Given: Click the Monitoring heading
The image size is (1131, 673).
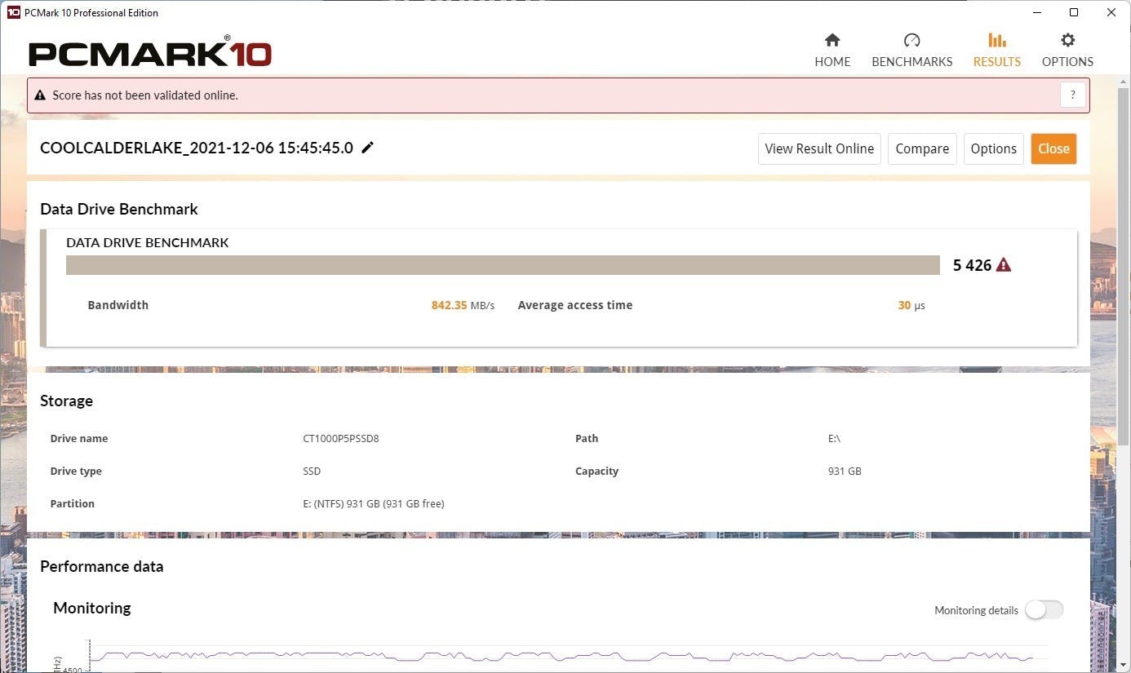Looking at the screenshot, I should 91,608.
